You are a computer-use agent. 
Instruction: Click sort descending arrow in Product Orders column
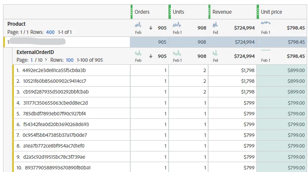coord(151,28)
